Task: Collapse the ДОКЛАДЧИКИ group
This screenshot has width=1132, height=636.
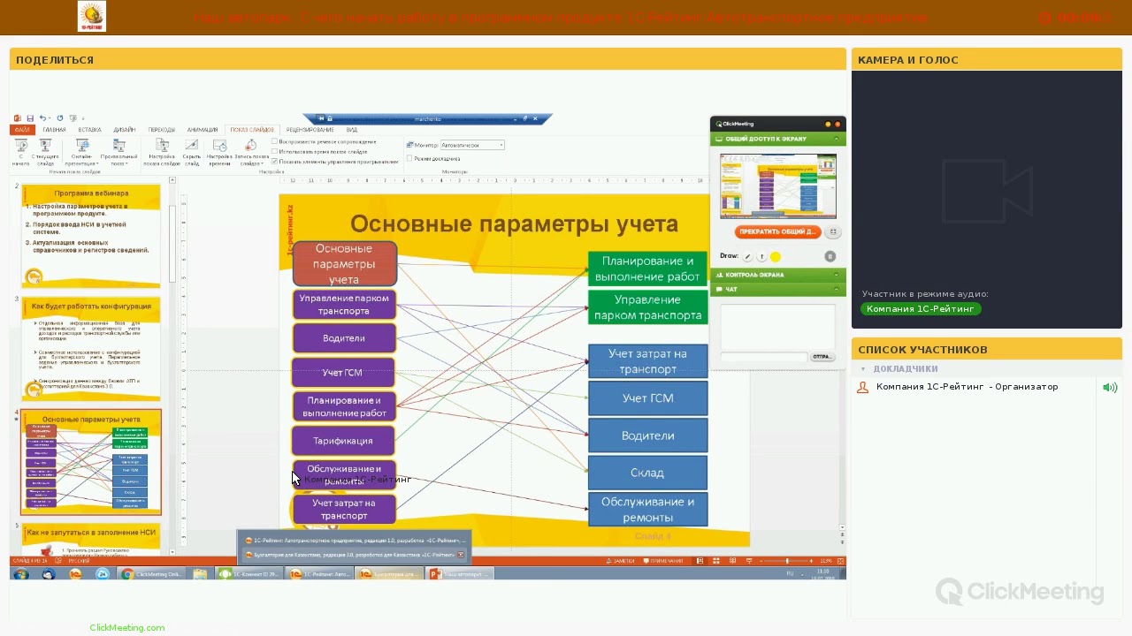Action: (x=863, y=369)
